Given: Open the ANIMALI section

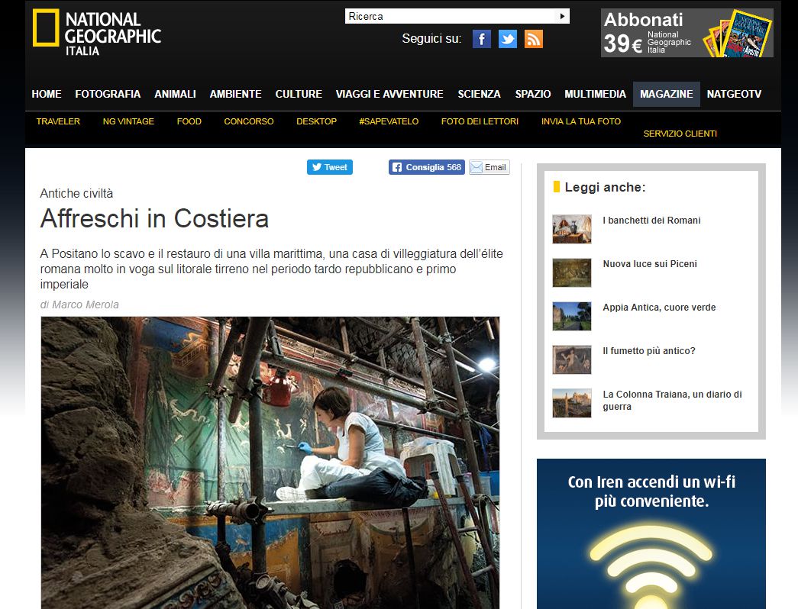Looking at the screenshot, I should click(175, 94).
